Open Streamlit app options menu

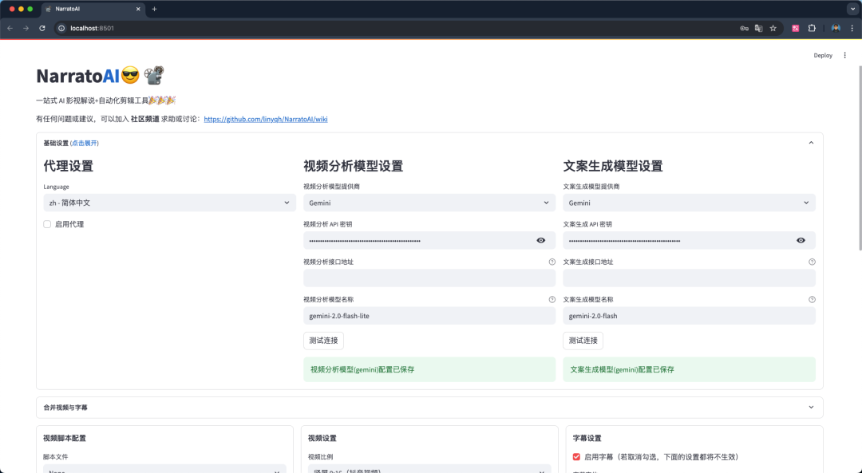(845, 55)
